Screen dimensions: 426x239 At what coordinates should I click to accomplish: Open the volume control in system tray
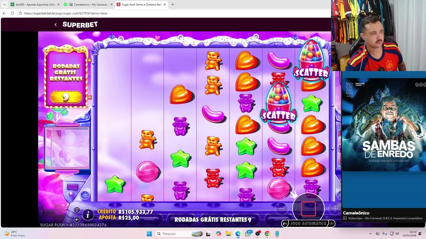(x=397, y=234)
